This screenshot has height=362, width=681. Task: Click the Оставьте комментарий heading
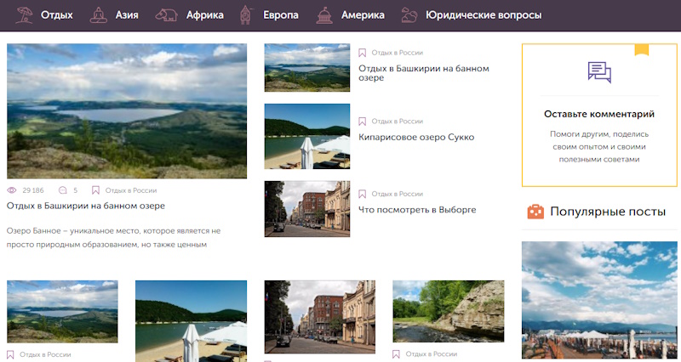(599, 114)
